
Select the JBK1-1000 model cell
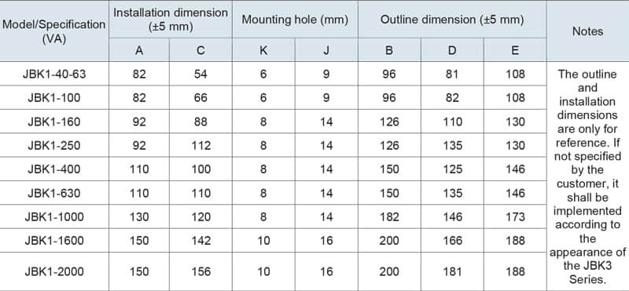click(x=54, y=216)
